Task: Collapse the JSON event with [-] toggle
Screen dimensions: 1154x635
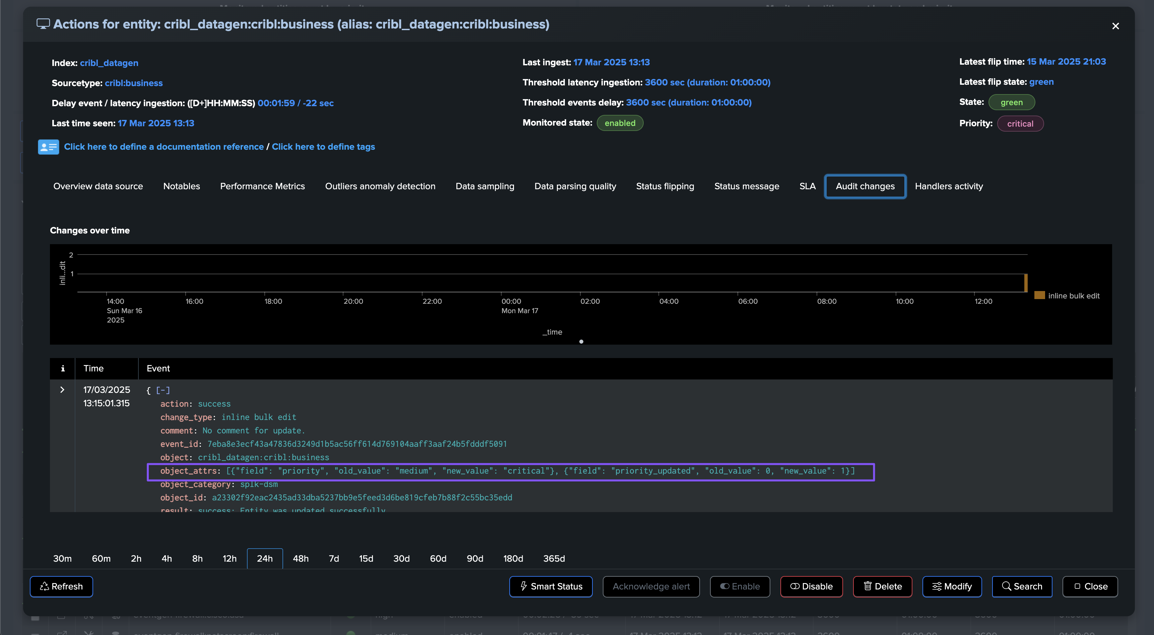Action: tap(163, 390)
